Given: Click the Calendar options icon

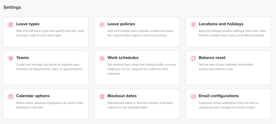Looking at the screenshot, I should (11, 96).
